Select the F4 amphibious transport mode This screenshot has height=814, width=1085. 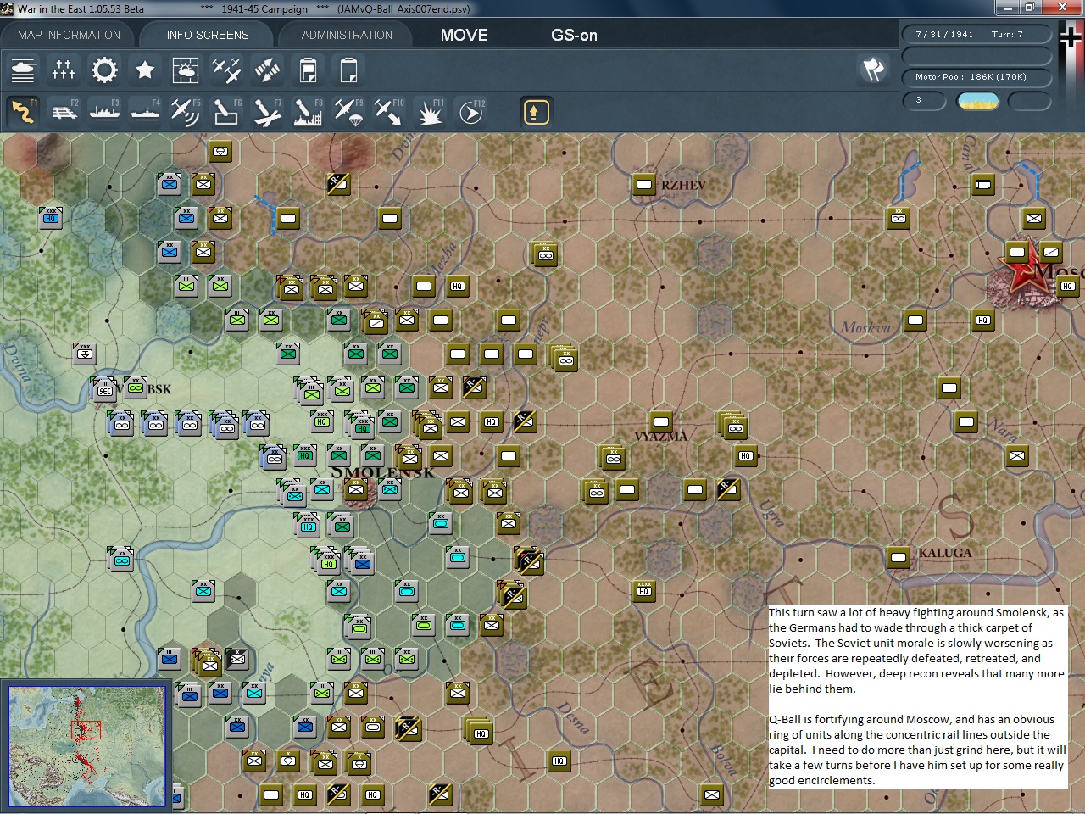tap(145, 112)
